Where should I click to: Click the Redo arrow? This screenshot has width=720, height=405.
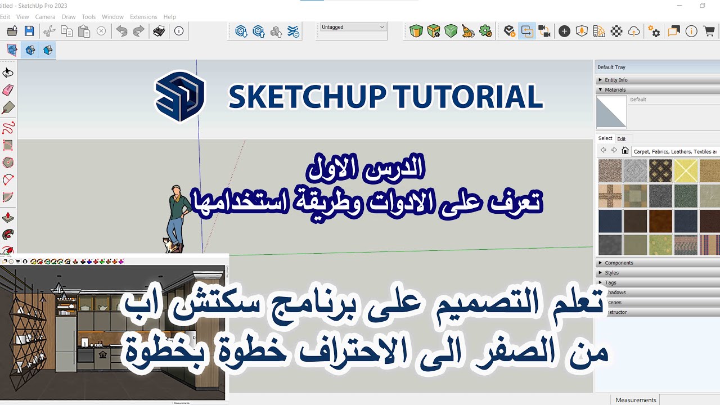click(x=138, y=31)
